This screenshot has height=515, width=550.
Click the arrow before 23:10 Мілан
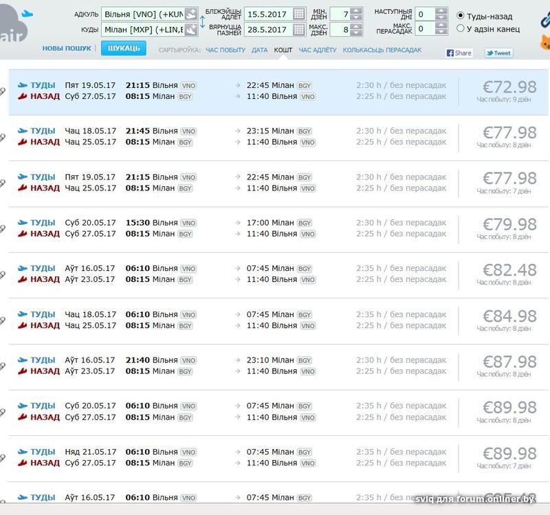(x=238, y=360)
